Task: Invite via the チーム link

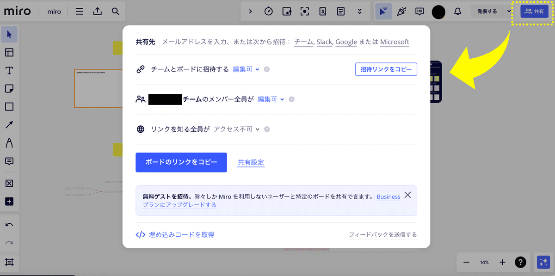Action: tap(303, 42)
